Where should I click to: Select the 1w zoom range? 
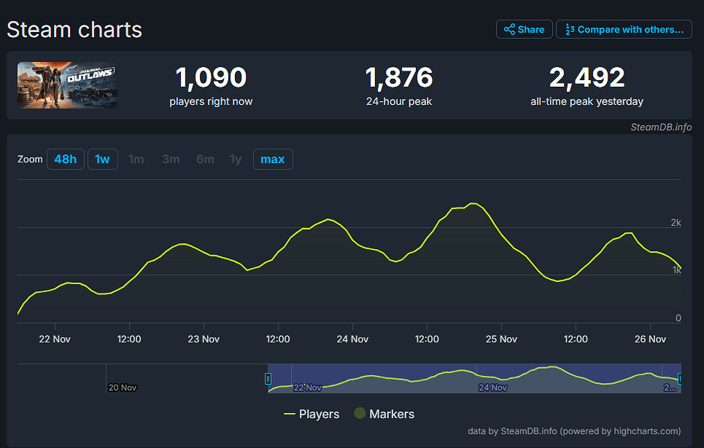point(103,159)
